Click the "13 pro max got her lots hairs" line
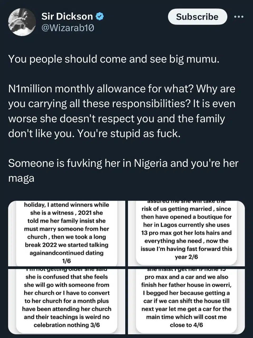The width and height of the screenshot is (253, 338). point(186,233)
